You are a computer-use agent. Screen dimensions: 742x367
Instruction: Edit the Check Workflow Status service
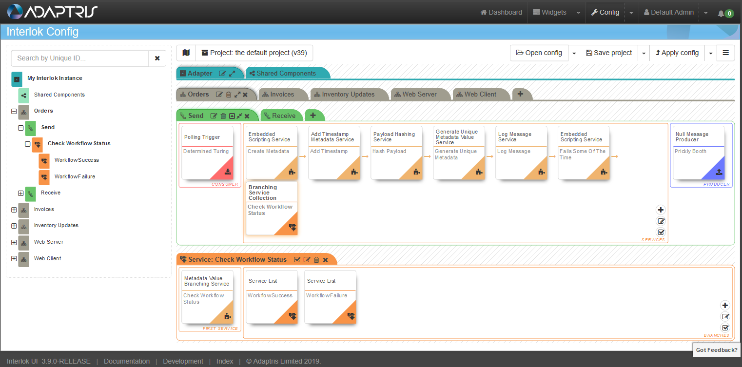pyautogui.click(x=307, y=260)
